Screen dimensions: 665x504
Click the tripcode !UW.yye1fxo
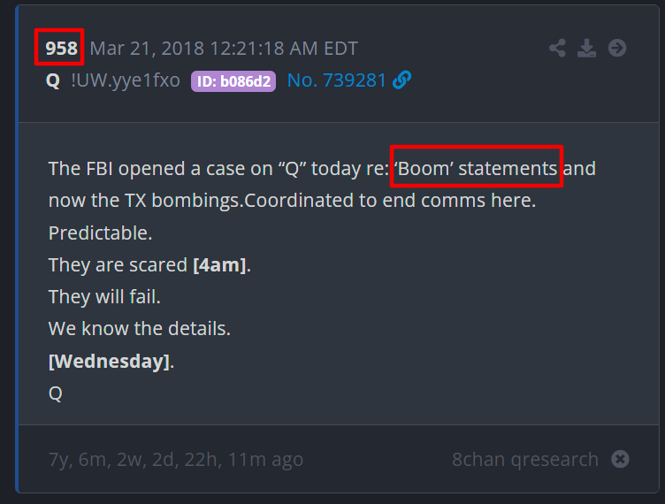(x=126, y=80)
